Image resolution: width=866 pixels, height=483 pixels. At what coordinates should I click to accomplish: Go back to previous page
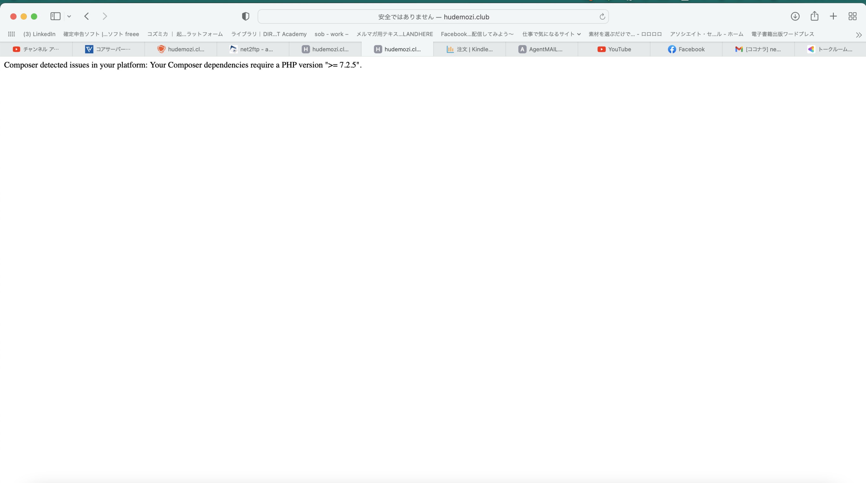pyautogui.click(x=86, y=16)
